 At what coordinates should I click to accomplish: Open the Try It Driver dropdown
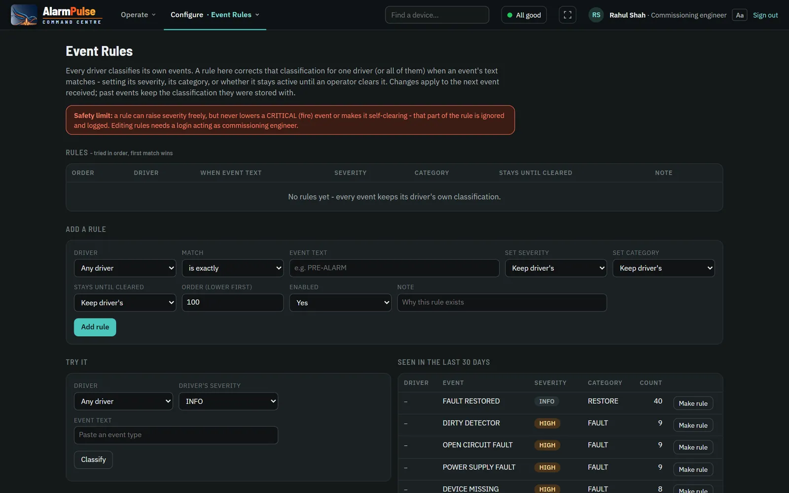pos(123,401)
